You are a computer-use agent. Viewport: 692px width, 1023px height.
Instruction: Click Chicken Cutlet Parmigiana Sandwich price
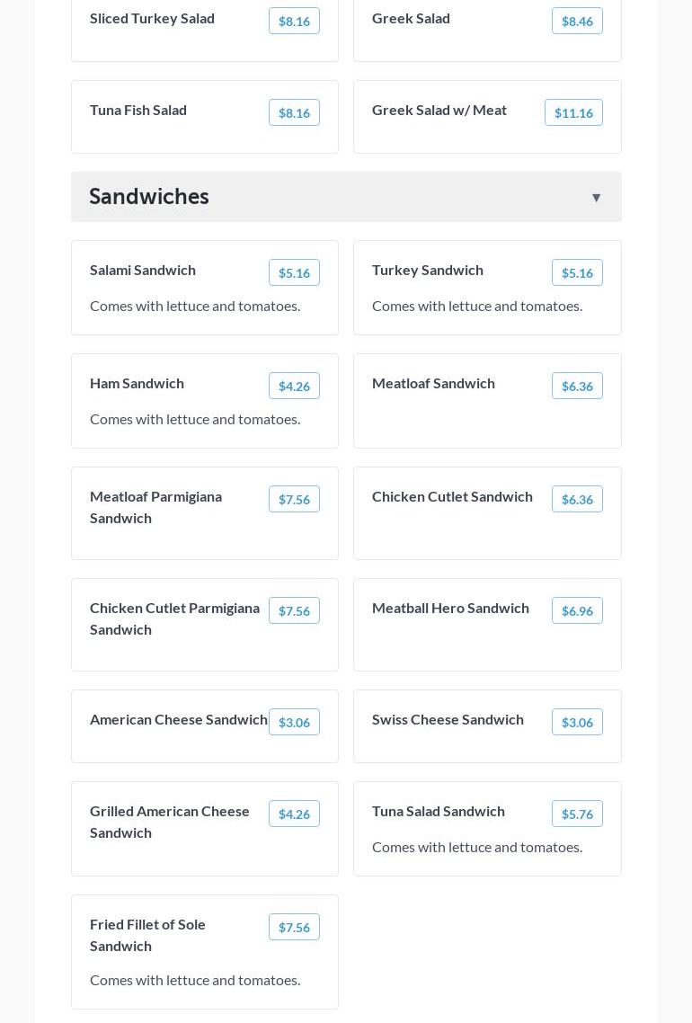tap(294, 610)
